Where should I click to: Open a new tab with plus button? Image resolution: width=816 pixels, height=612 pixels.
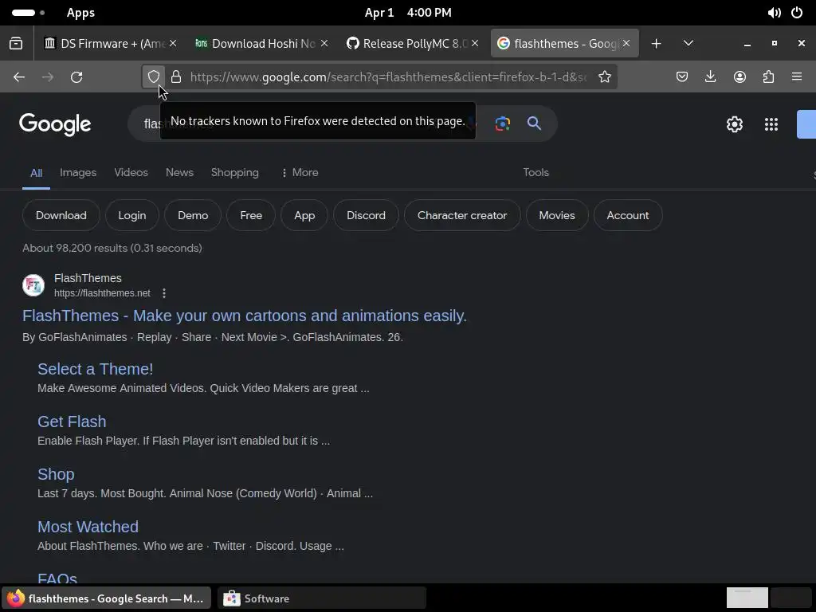[657, 44]
